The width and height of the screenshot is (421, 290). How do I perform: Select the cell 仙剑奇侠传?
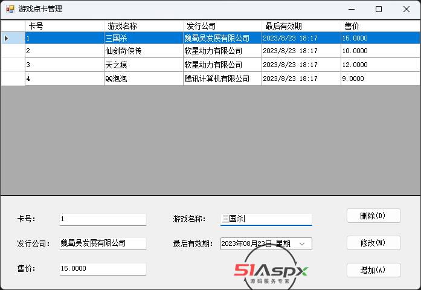pyautogui.click(x=143, y=51)
